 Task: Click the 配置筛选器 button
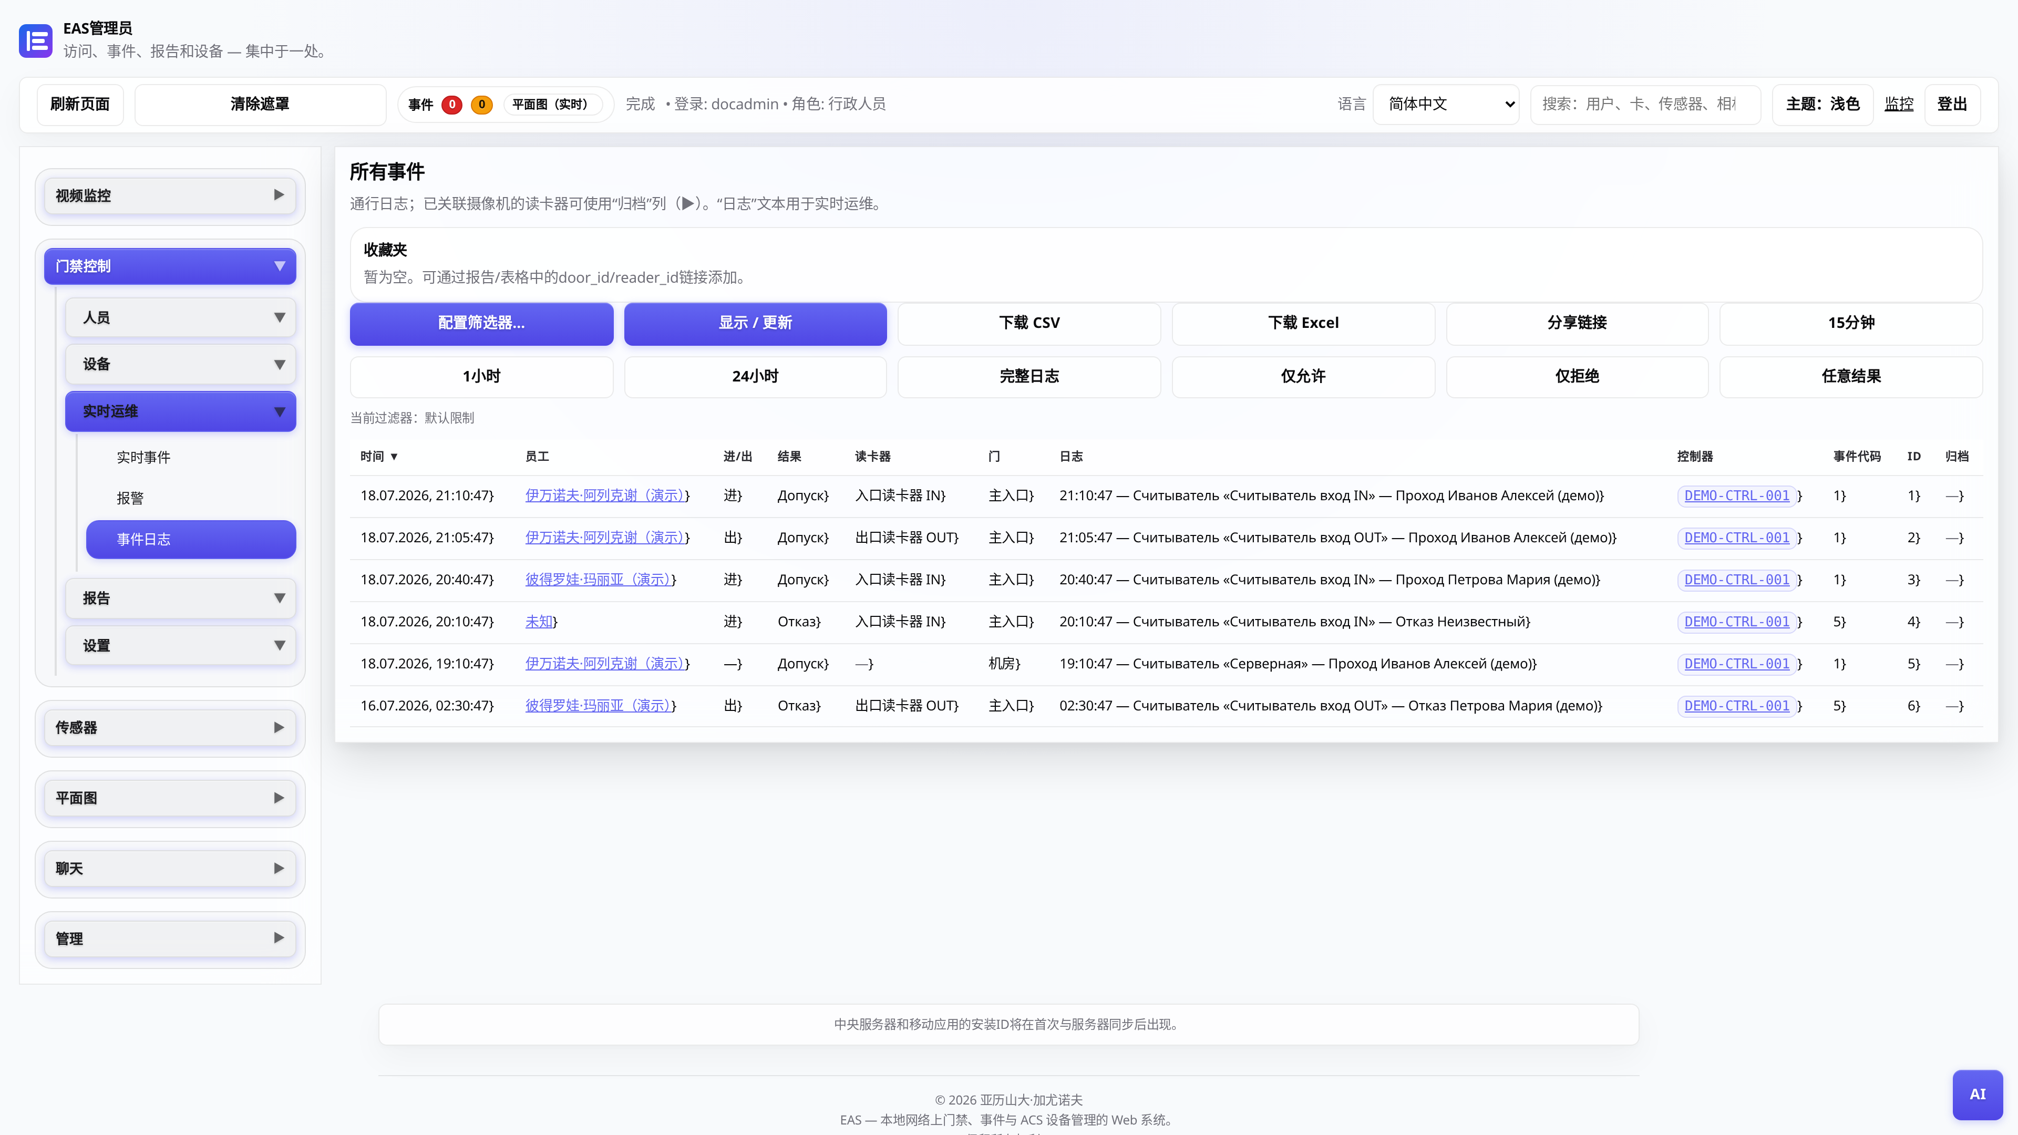(x=481, y=323)
